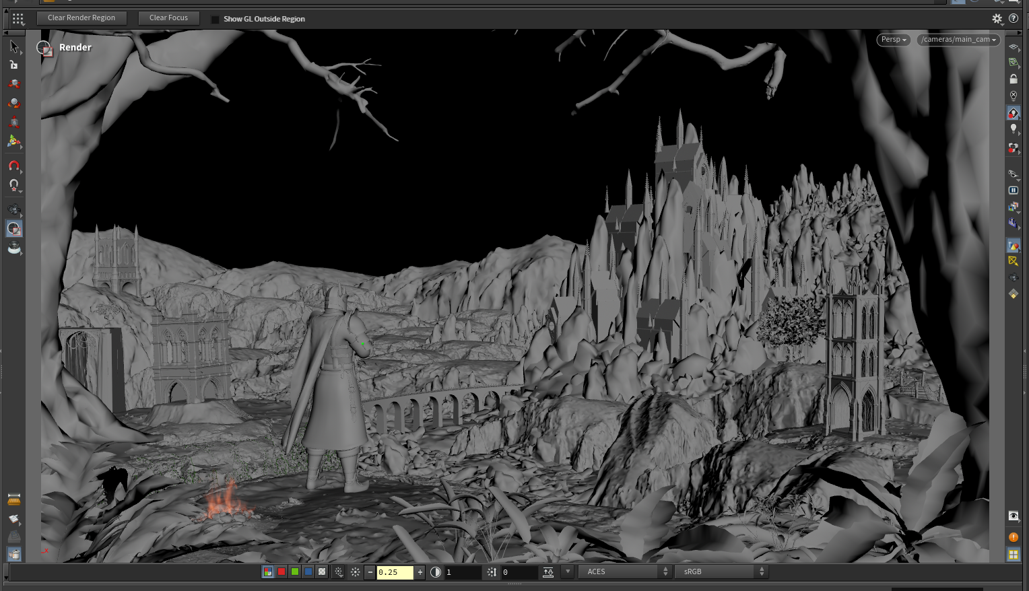This screenshot has height=591, width=1029.
Task: Open the /cameras/main_cam camera menu
Action: pos(958,40)
